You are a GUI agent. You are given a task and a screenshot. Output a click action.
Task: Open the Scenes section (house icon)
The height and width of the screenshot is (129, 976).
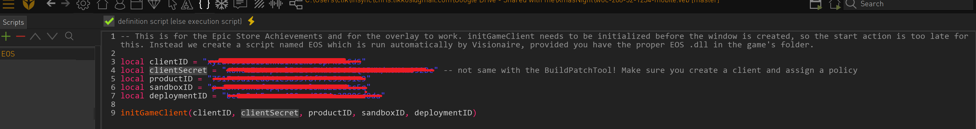click(102, 4)
